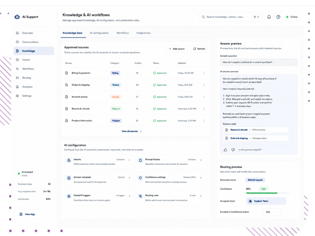Click the View logs button

click(x=34, y=214)
